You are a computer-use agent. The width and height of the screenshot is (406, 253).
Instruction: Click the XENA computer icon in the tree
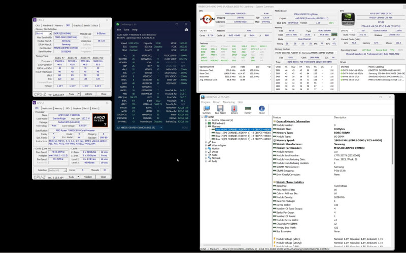[x=206, y=117]
